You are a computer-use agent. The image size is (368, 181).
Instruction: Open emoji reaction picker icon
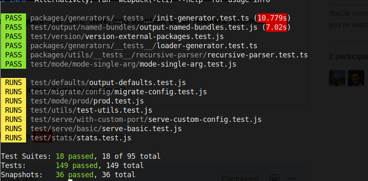pos(275,178)
